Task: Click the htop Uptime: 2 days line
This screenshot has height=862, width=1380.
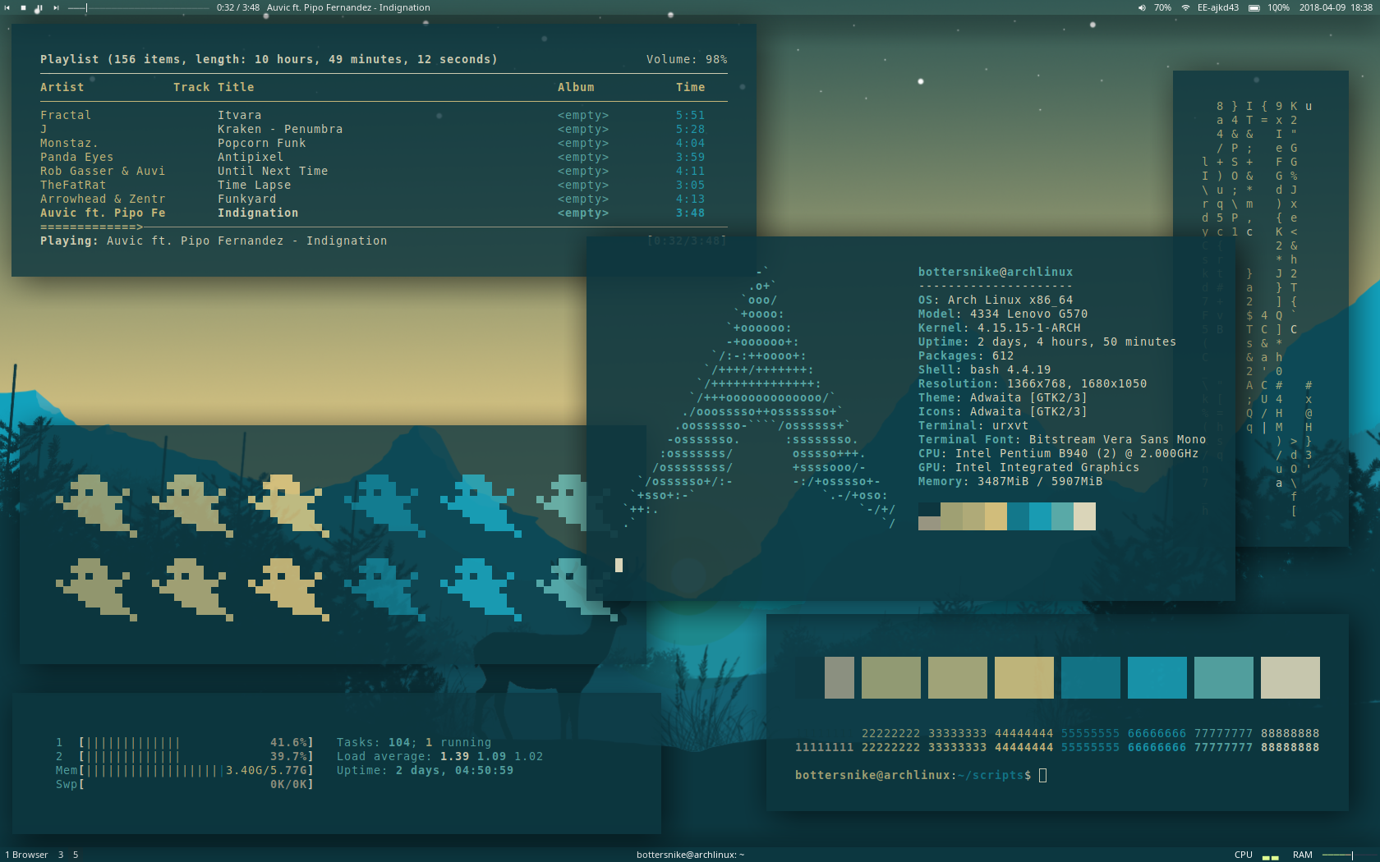Action: 425,770
